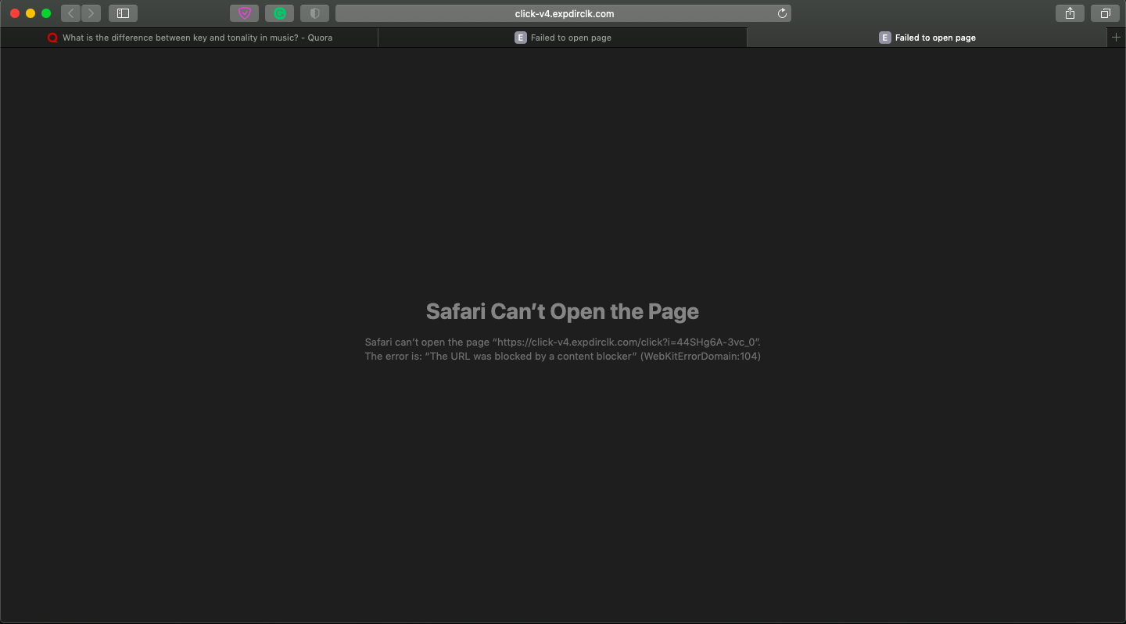The width and height of the screenshot is (1126, 624).
Task: Open the Share menu
Action: [x=1070, y=13]
